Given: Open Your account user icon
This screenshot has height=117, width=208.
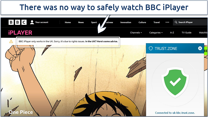Looking at the screenshot, I should 32,22.
